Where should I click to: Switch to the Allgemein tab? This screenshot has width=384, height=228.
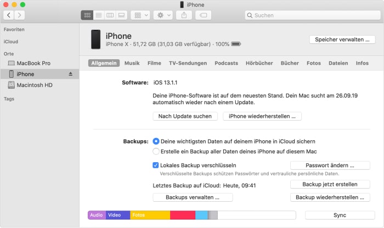(x=104, y=63)
